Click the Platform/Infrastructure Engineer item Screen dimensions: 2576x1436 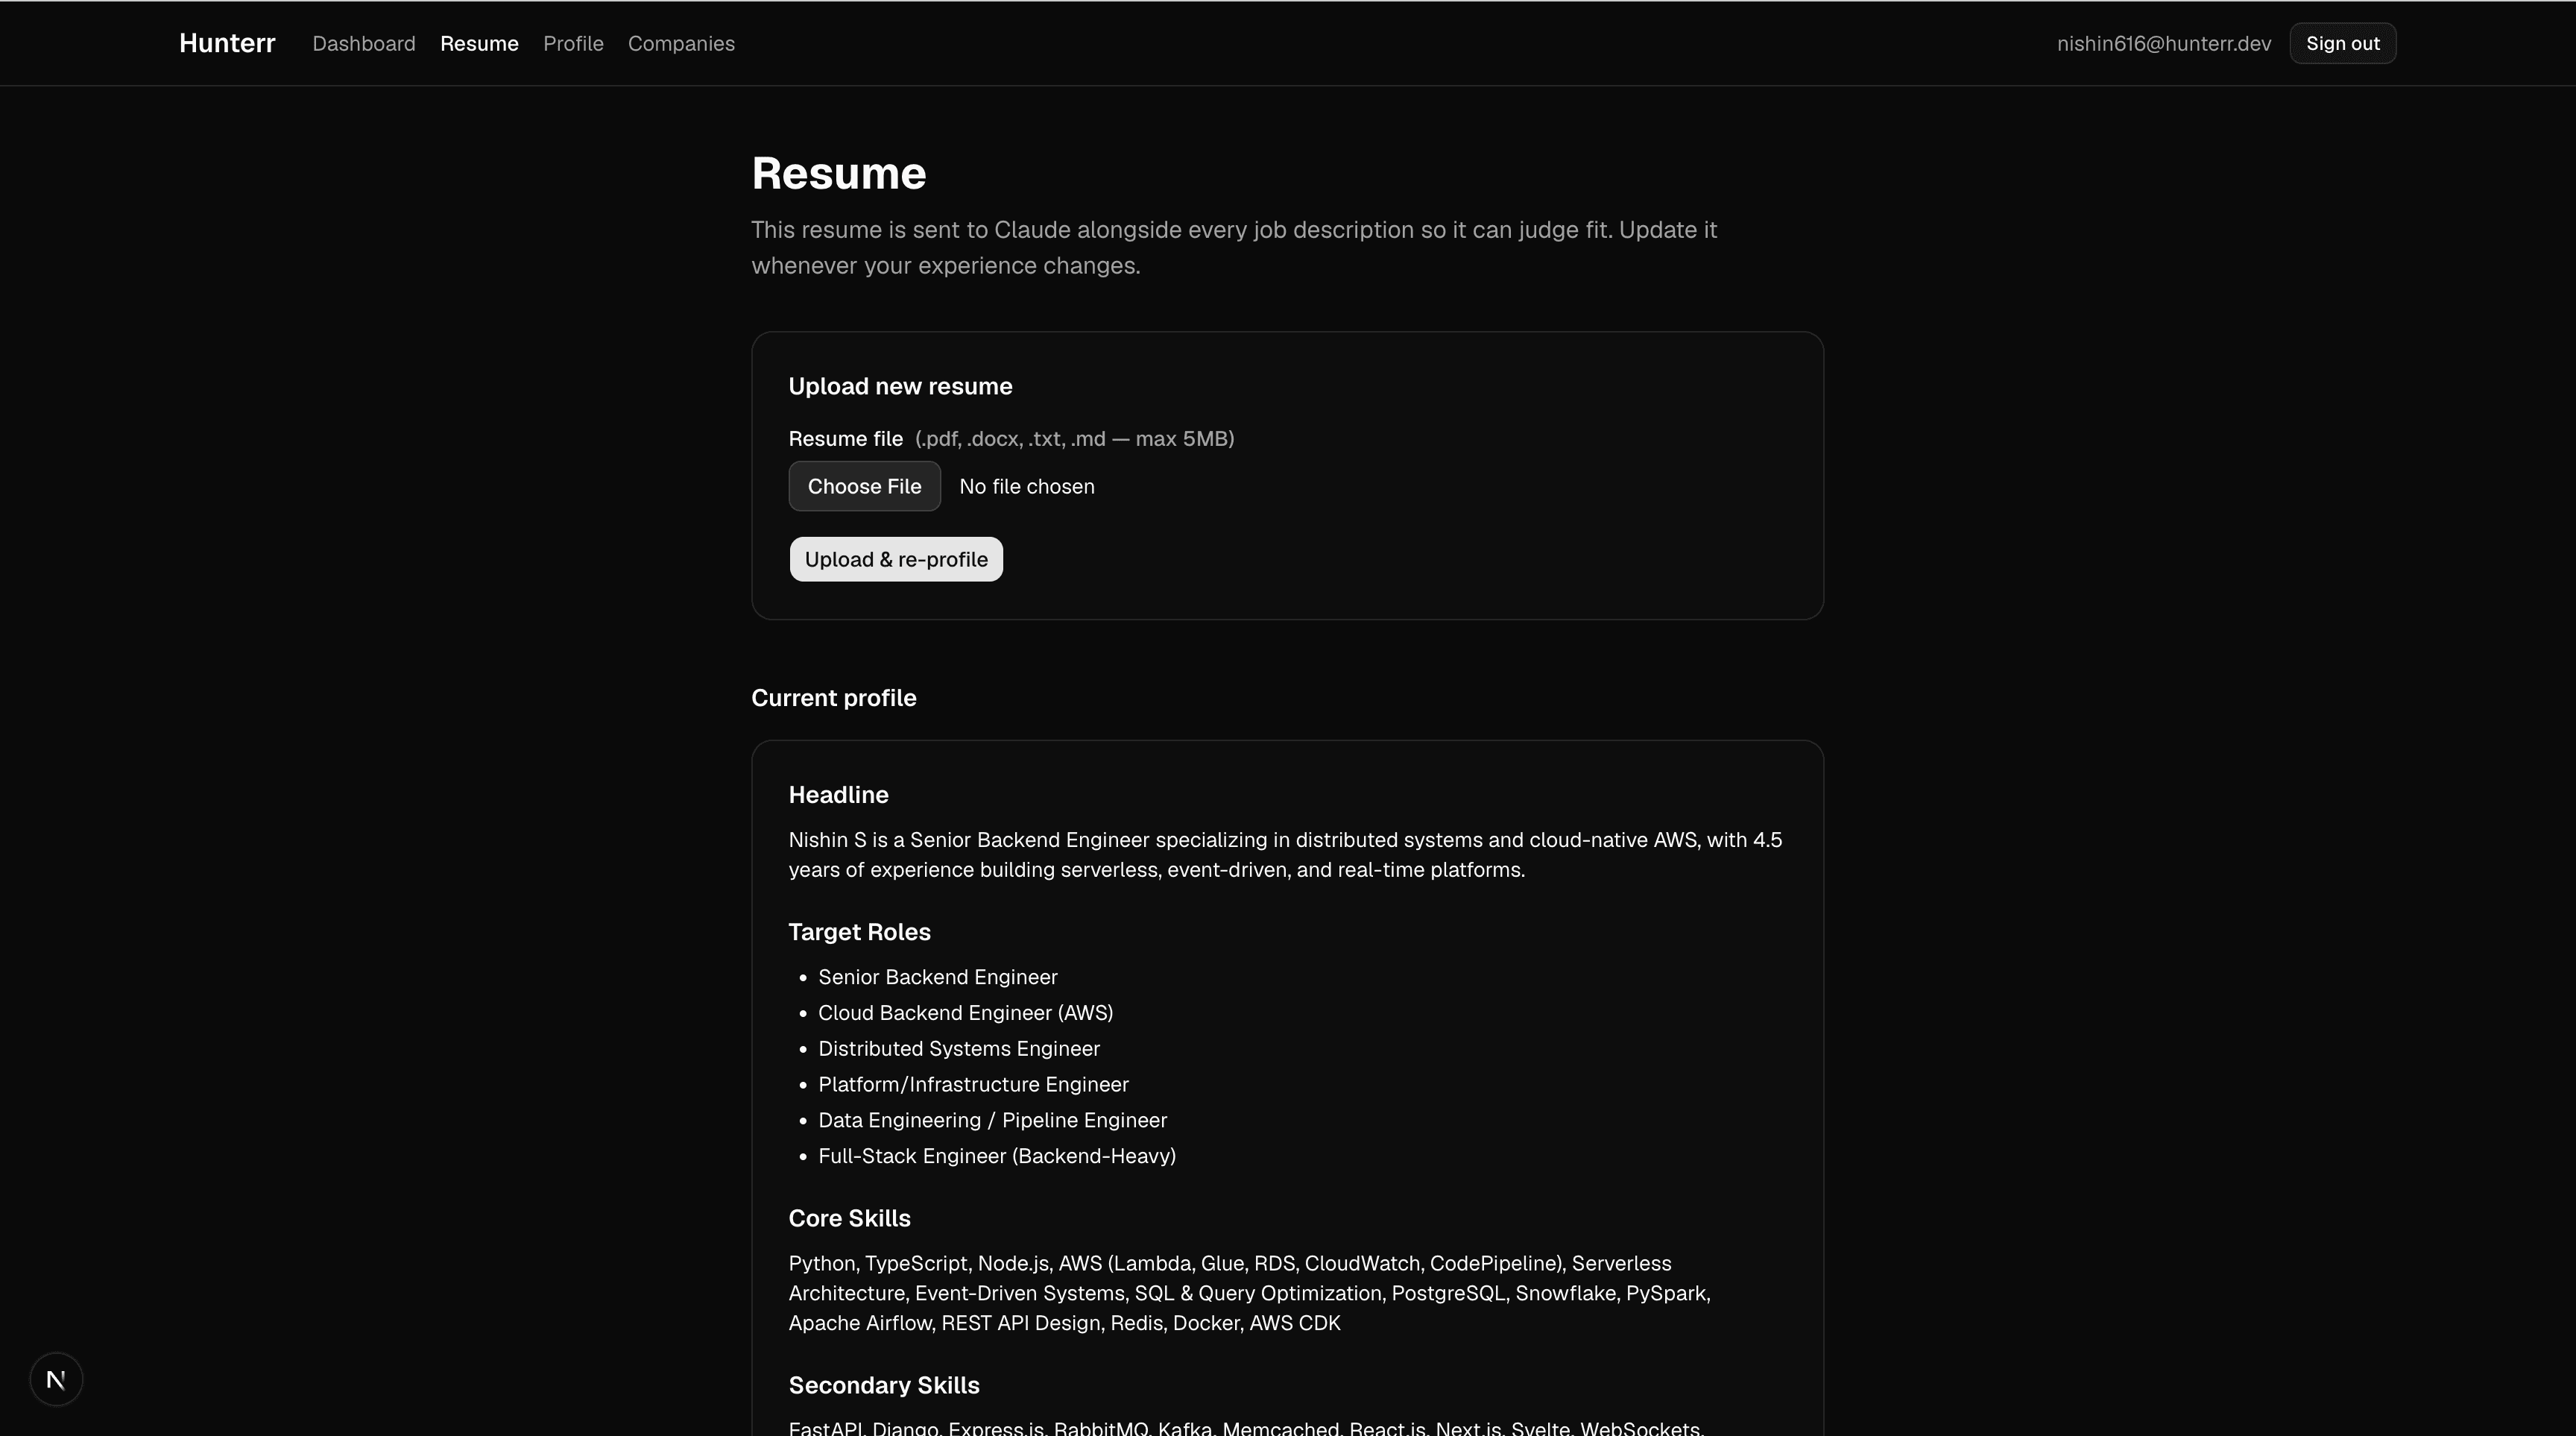click(973, 1085)
